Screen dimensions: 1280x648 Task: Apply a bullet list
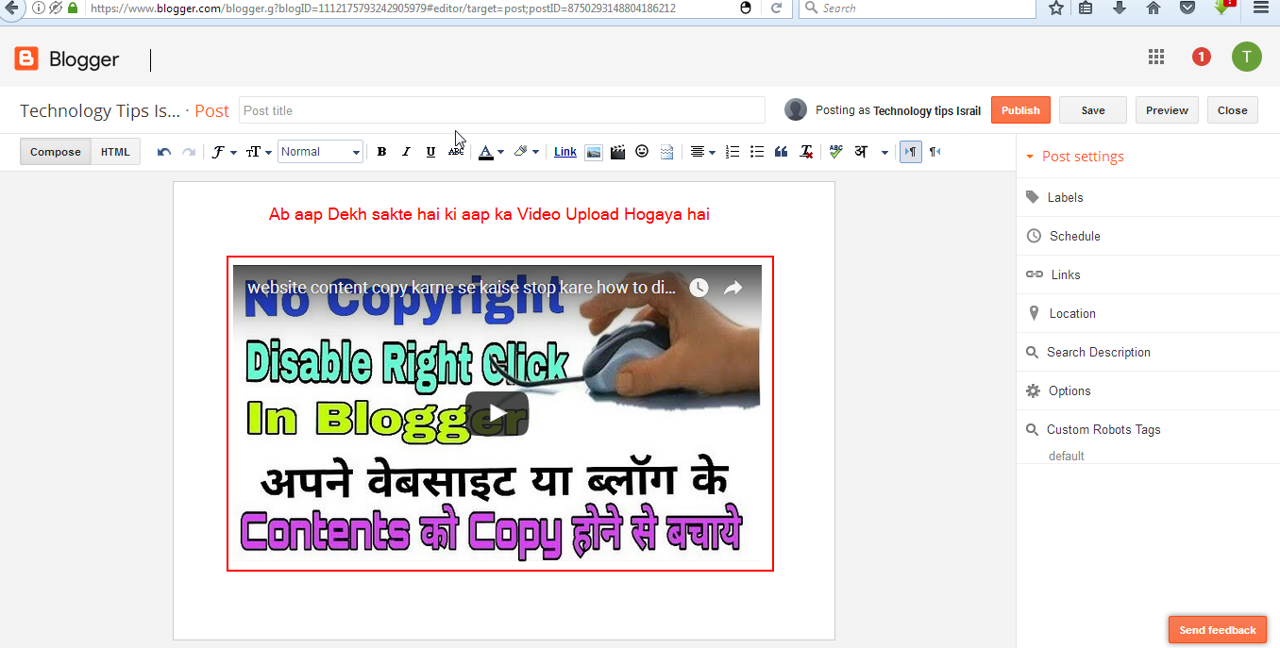click(756, 152)
